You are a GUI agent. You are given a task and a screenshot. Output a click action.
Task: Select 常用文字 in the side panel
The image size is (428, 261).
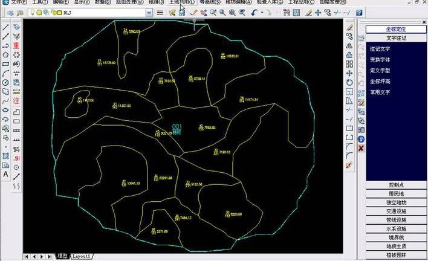(x=380, y=92)
